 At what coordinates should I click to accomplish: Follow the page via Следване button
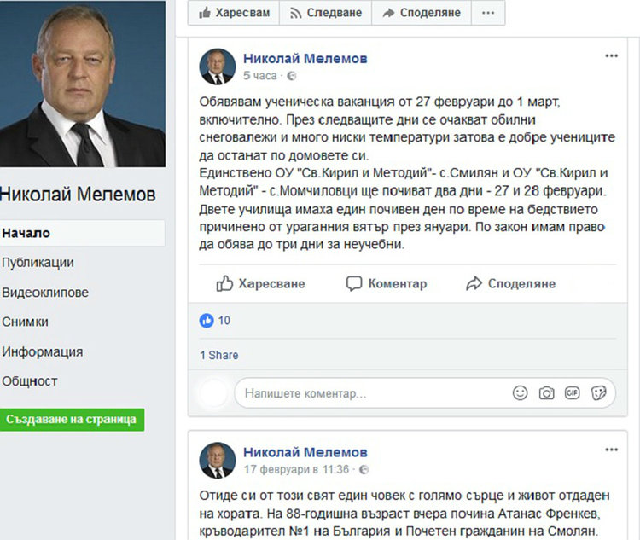click(x=326, y=13)
